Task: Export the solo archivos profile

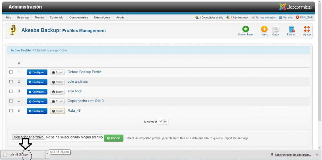Action: click(58, 82)
